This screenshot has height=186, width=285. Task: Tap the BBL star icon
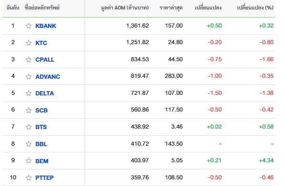29,144
